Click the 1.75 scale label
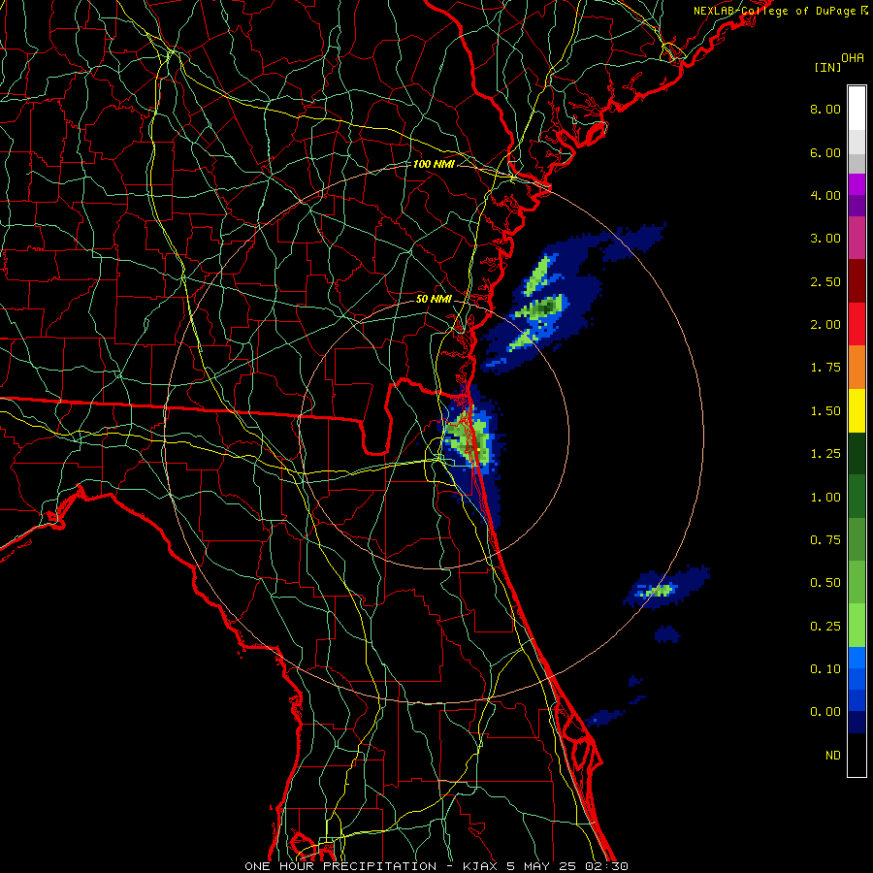Image resolution: width=873 pixels, height=873 pixels. 825,368
